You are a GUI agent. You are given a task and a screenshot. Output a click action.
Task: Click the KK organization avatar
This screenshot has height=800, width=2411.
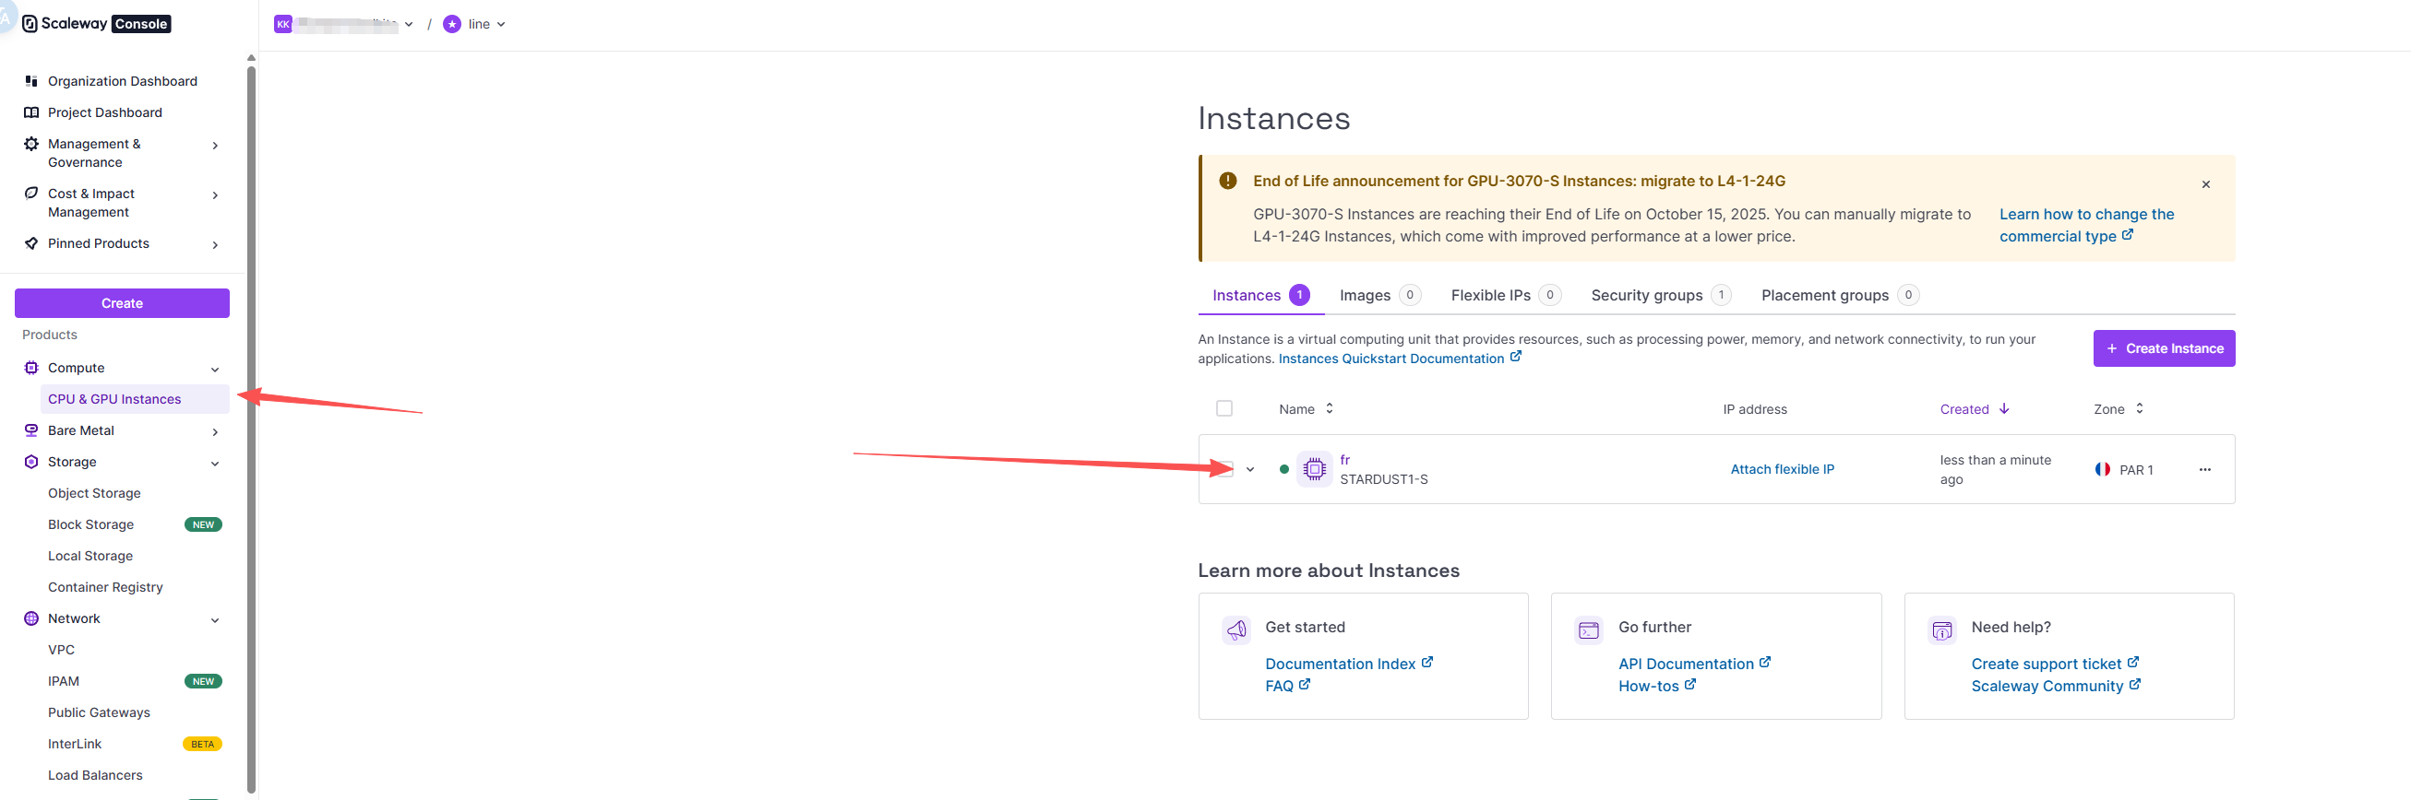coord(282,24)
